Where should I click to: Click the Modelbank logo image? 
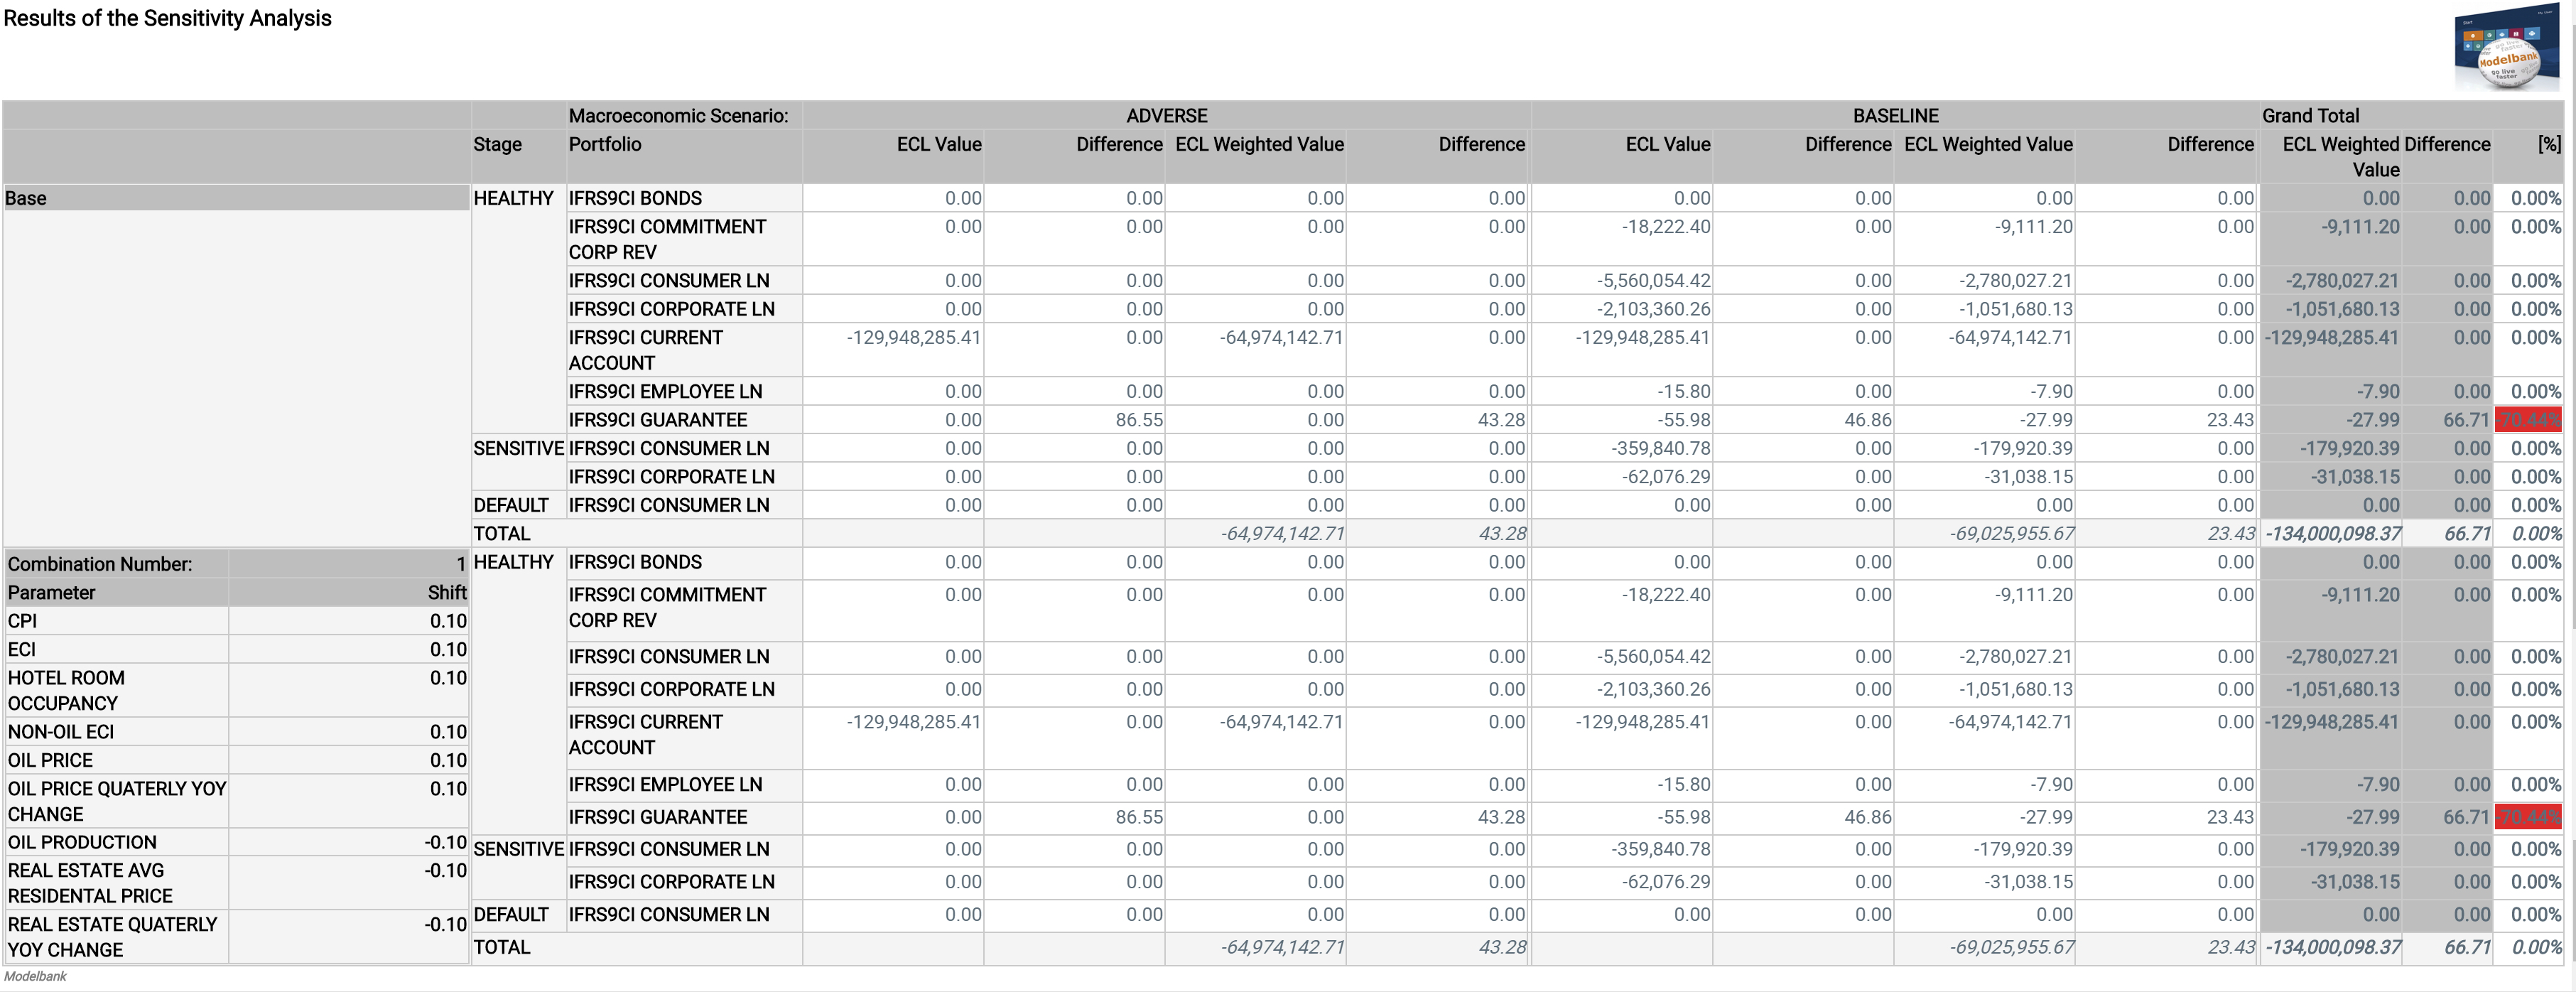click(x=2505, y=51)
